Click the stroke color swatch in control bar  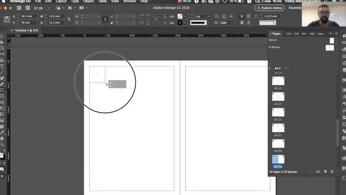pos(180,23)
